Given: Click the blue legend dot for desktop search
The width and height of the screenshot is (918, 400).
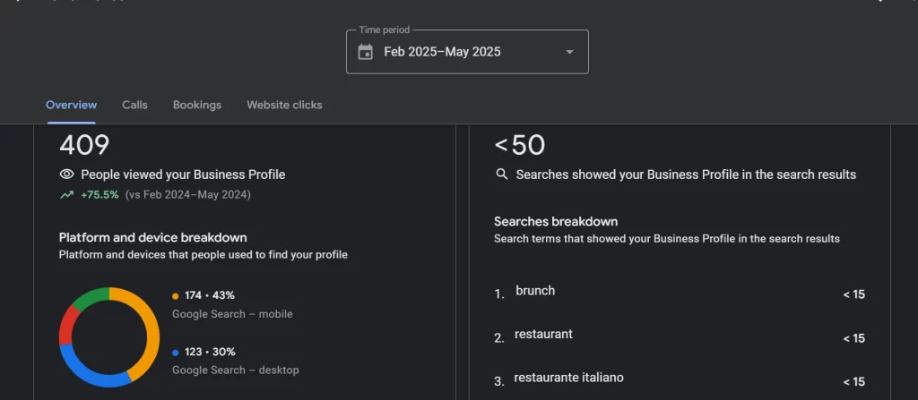Looking at the screenshot, I should tap(175, 352).
